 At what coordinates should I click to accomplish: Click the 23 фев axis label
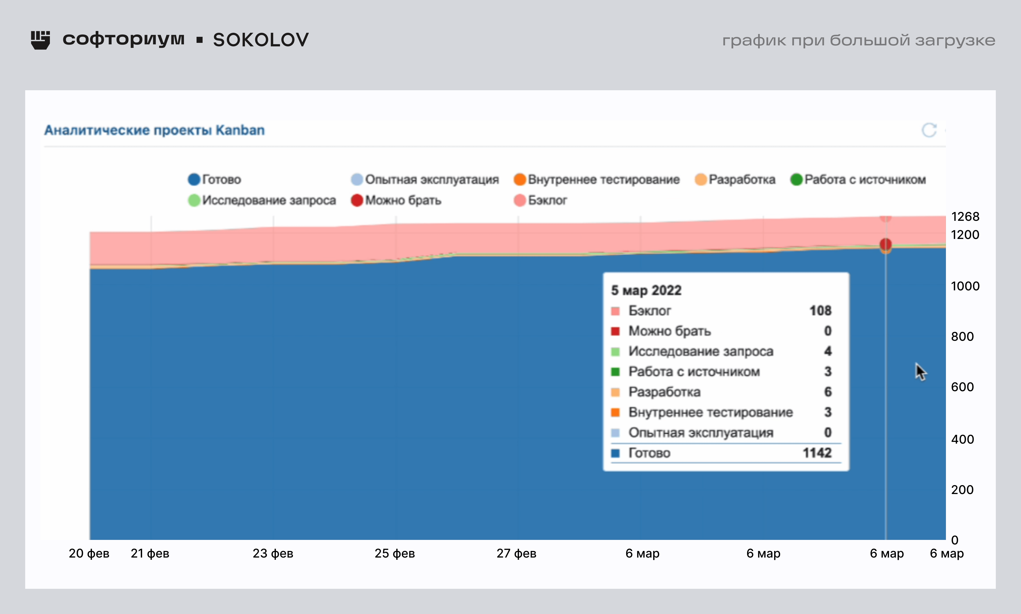273,554
